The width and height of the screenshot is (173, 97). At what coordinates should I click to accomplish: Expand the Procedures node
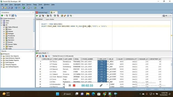click(4, 36)
